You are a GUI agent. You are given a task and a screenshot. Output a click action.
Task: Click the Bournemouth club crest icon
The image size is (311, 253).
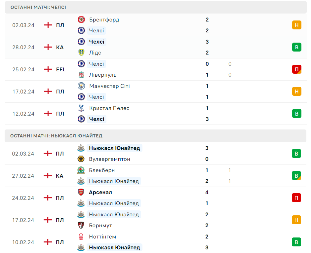[81, 225]
